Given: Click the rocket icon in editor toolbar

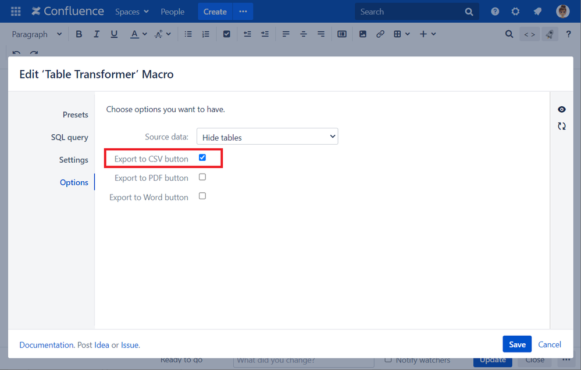Looking at the screenshot, I should (550, 34).
